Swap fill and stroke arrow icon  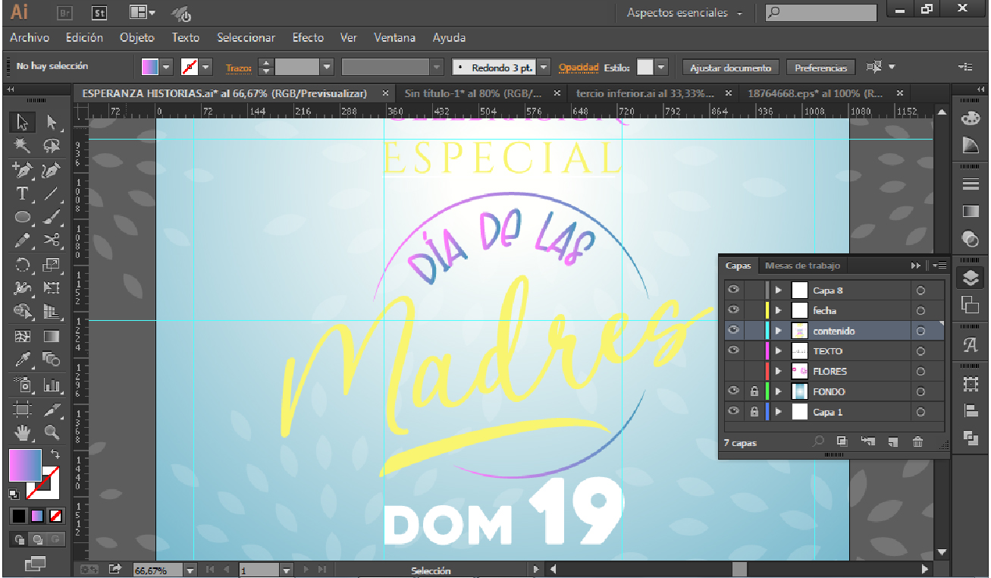(55, 454)
